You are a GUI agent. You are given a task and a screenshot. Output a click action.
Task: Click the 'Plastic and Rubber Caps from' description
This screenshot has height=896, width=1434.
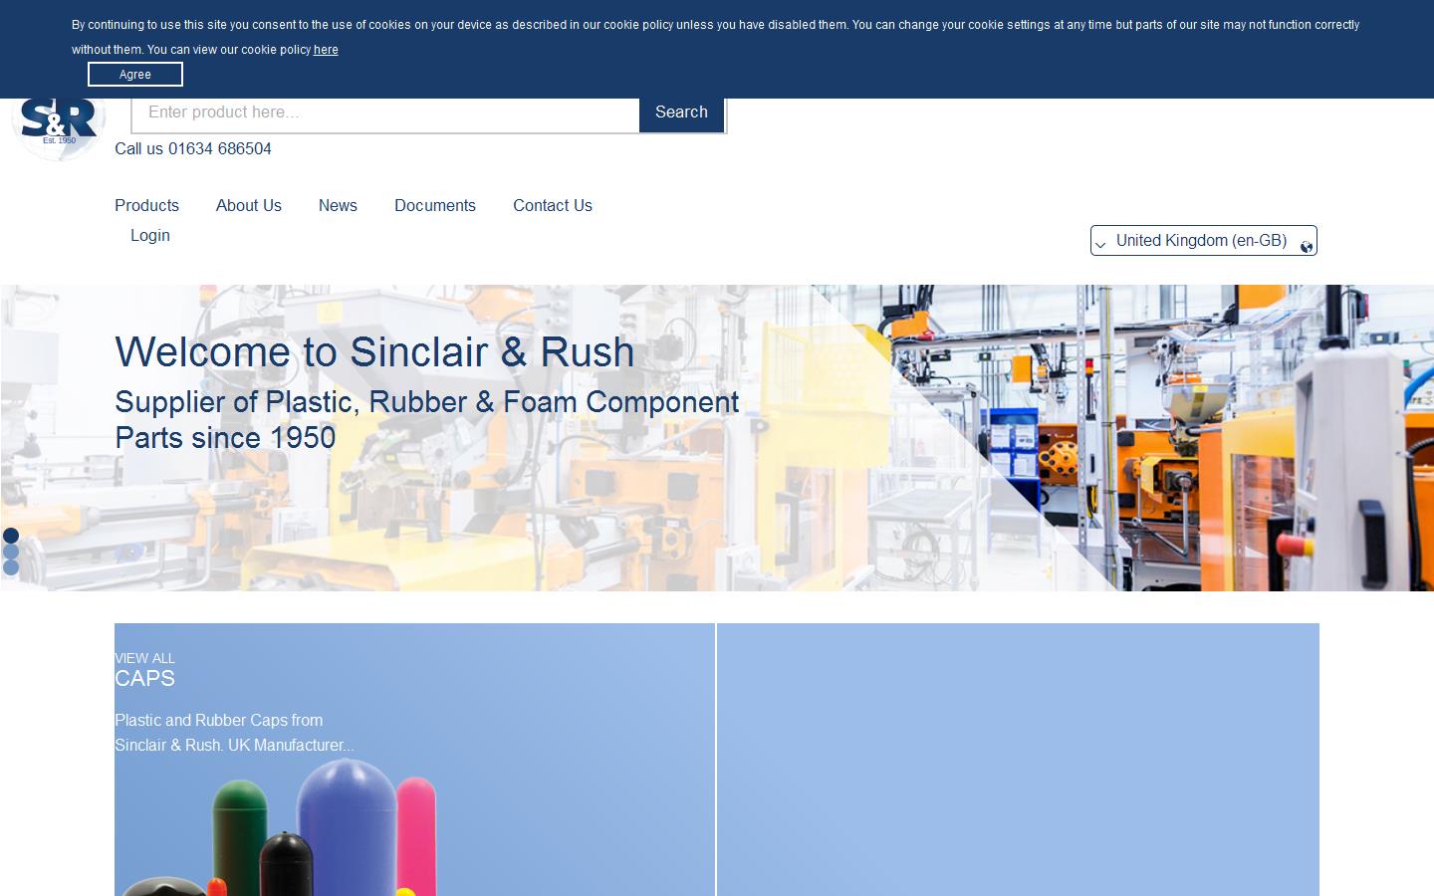coord(219,720)
